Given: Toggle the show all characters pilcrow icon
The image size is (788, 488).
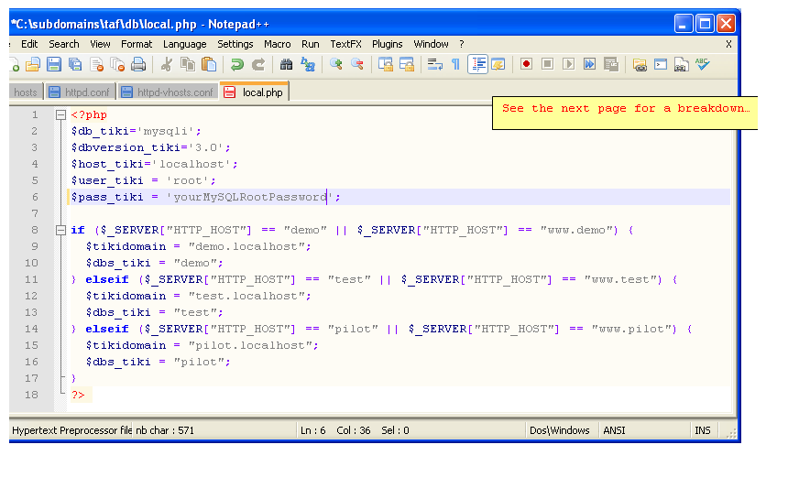Looking at the screenshot, I should click(x=455, y=64).
